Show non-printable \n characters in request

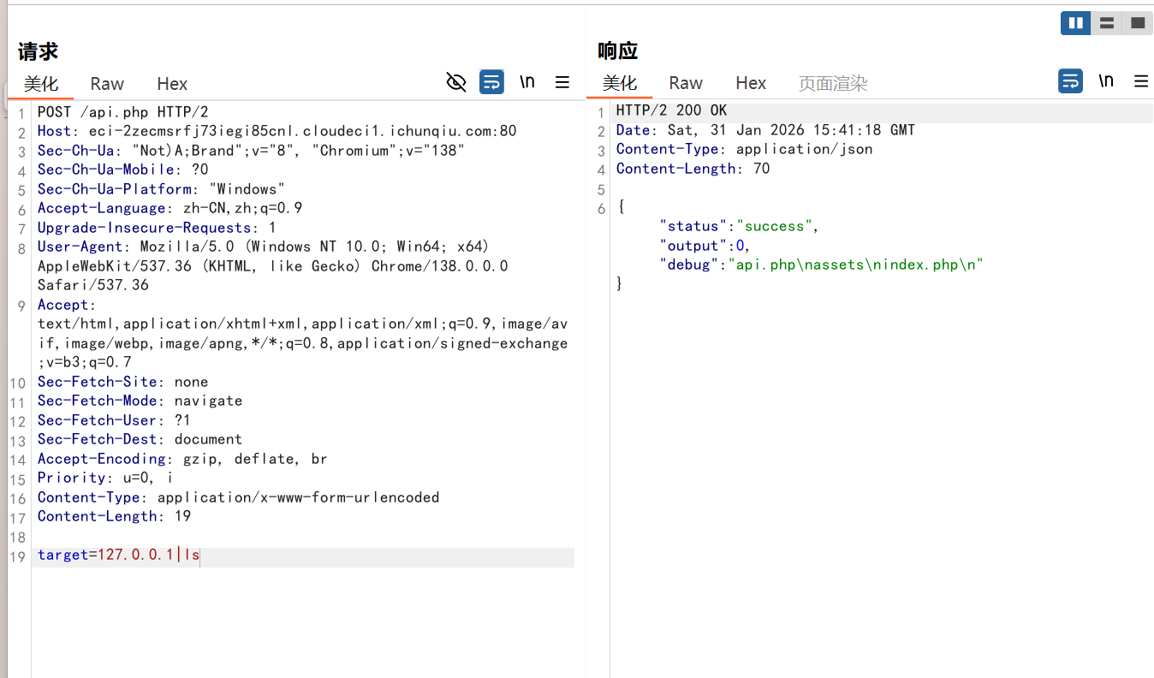527,82
